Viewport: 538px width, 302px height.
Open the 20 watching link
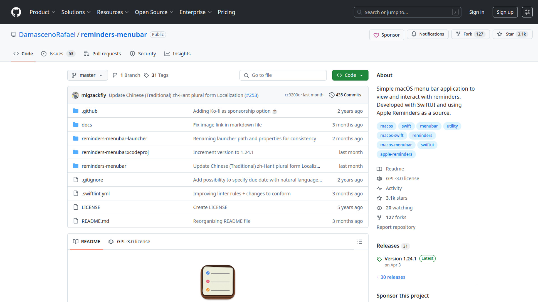[399, 208]
